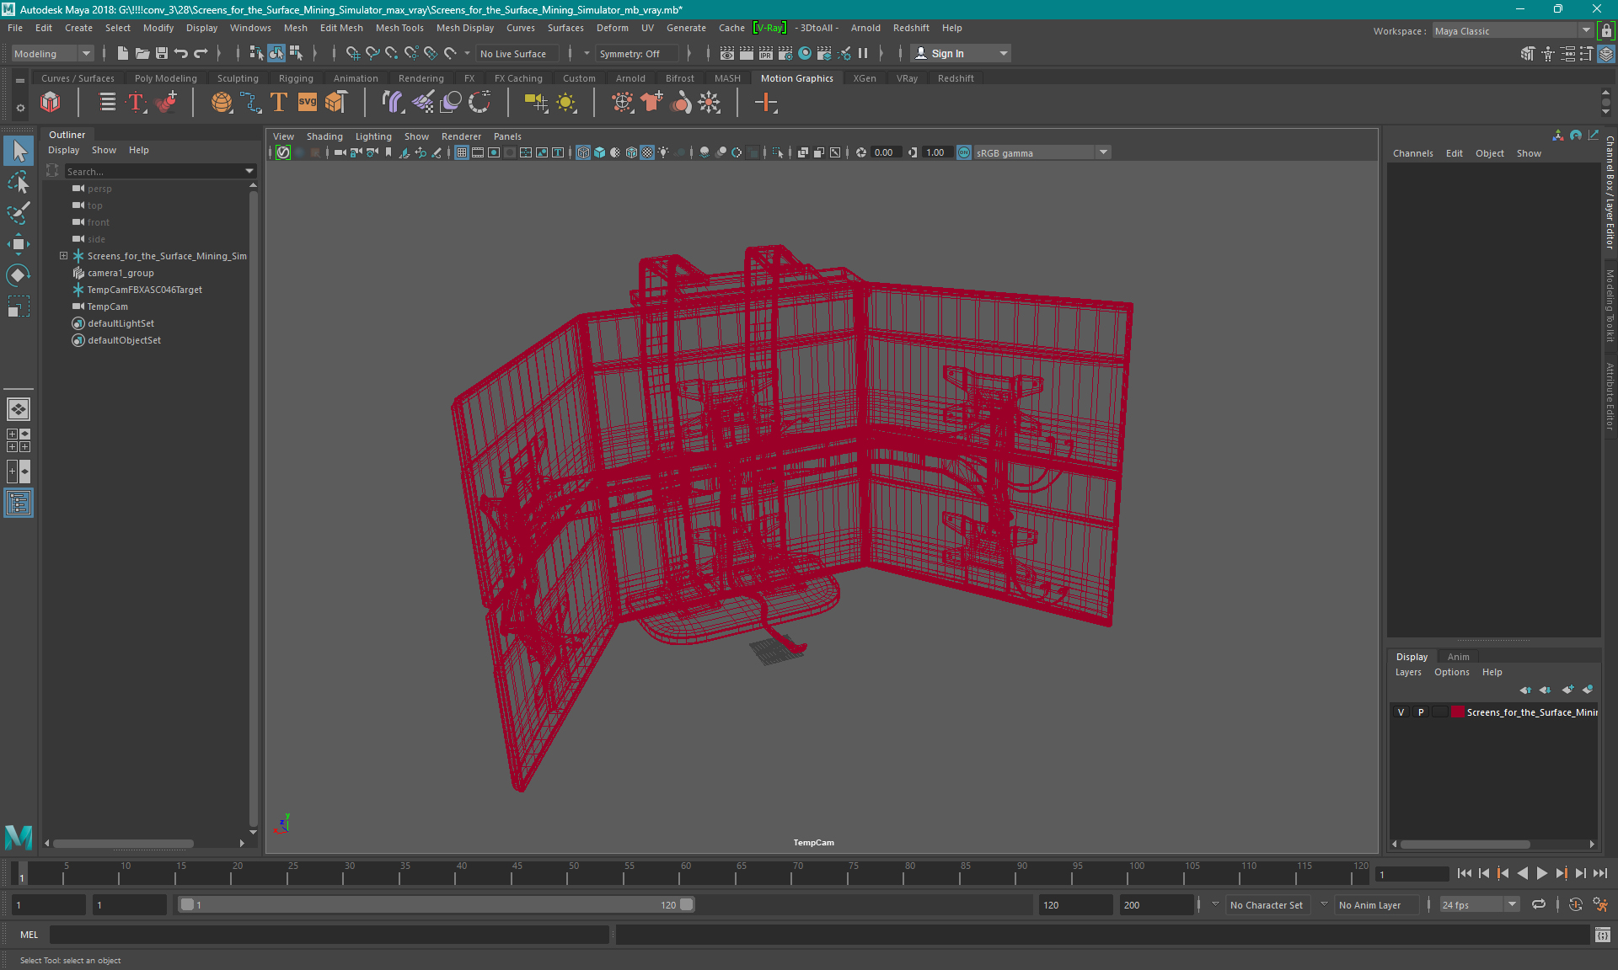Switch to the Rigging shelf tab
1618x970 pixels.
(x=296, y=78)
